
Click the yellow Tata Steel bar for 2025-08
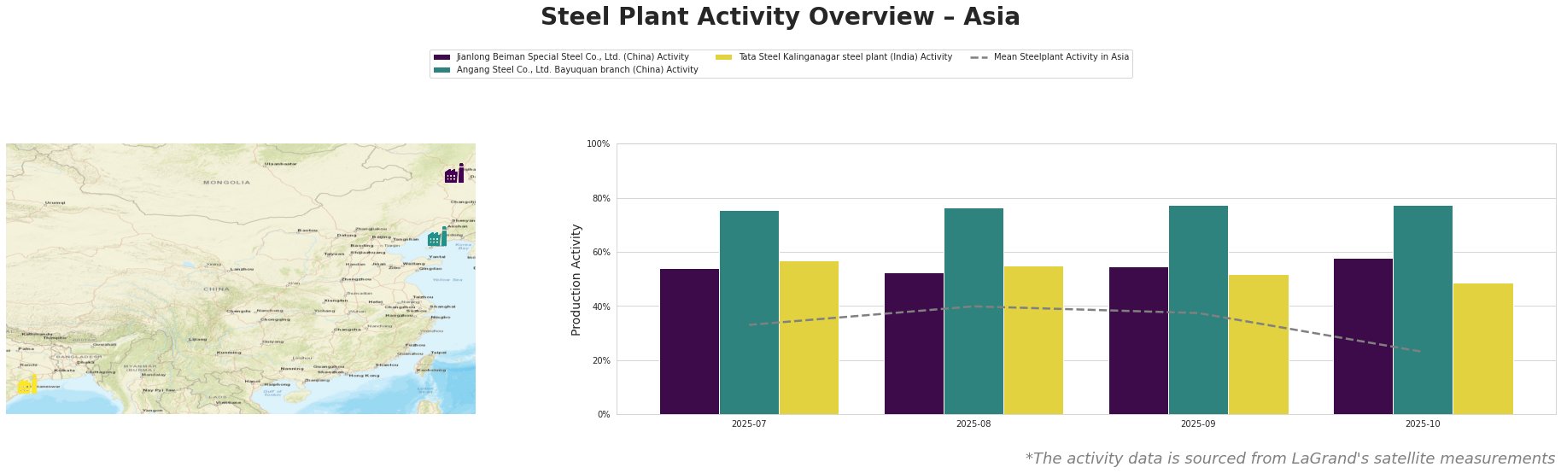coord(1033,340)
